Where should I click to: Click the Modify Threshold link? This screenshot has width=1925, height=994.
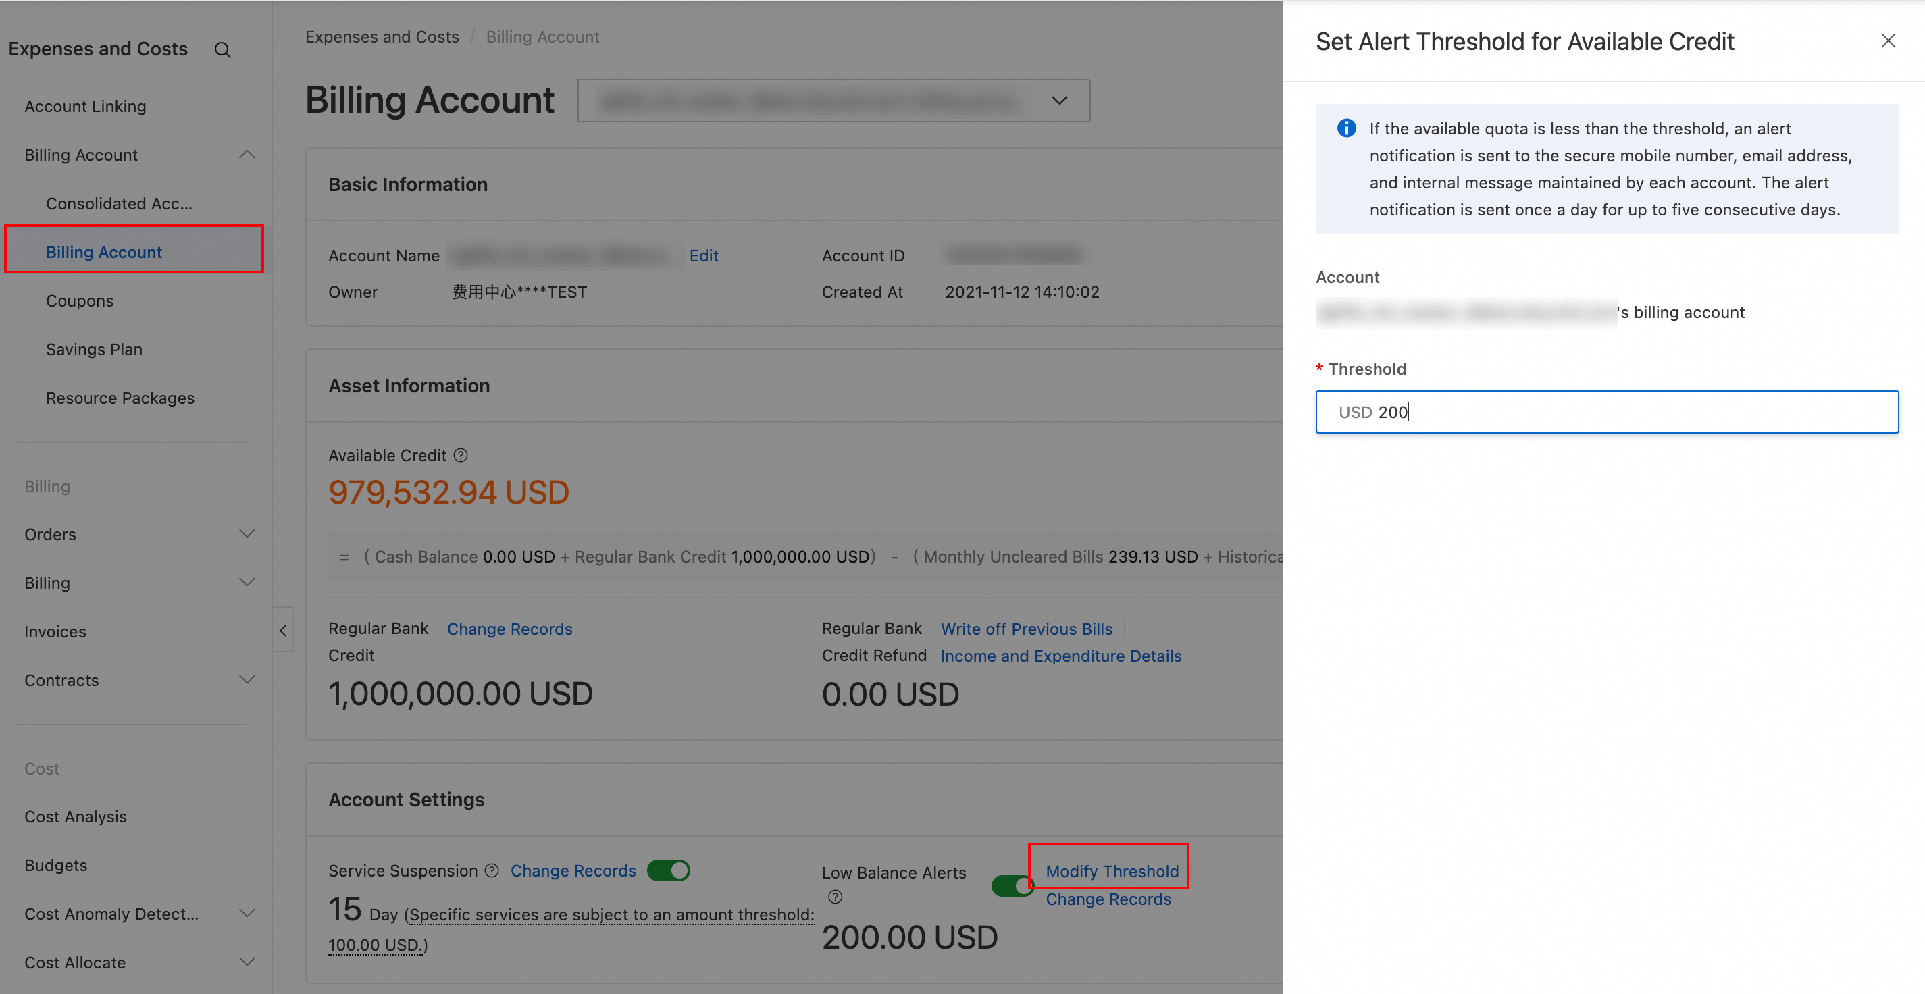1111,871
